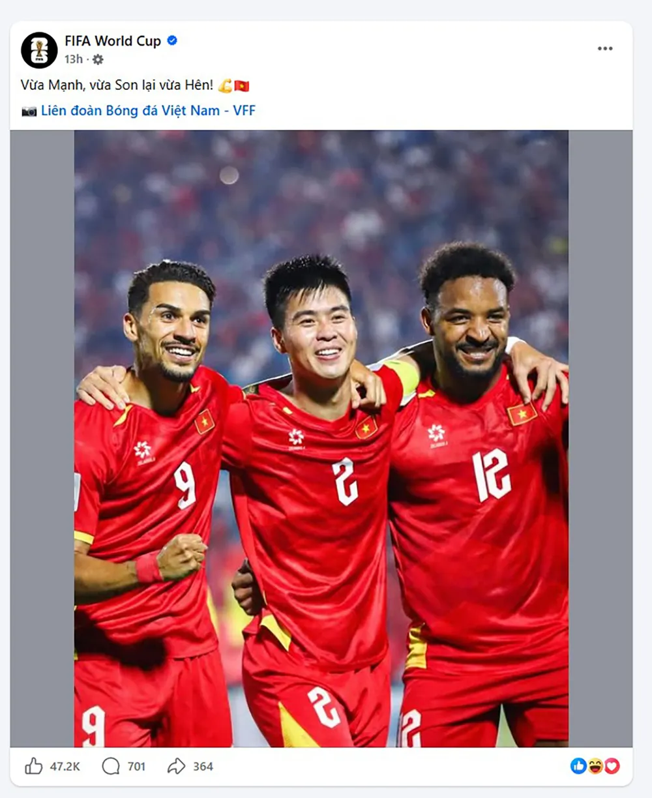Open the post privacy gear icon
652x798 pixels.
(98, 59)
